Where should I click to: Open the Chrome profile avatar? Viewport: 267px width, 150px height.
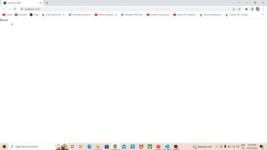[258, 9]
